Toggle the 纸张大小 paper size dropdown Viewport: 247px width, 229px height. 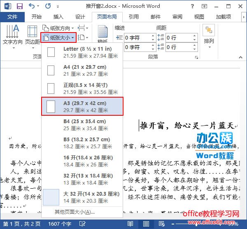pos(58,37)
